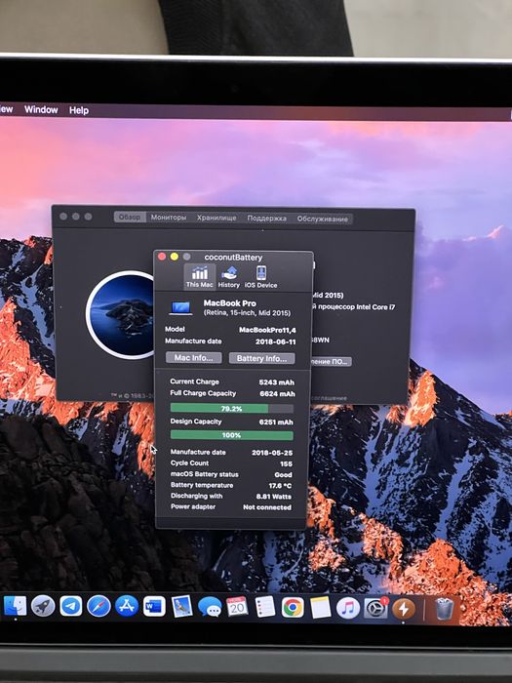512x683 pixels.
Task: Open Google Chrome from the dock
Action: tap(293, 607)
